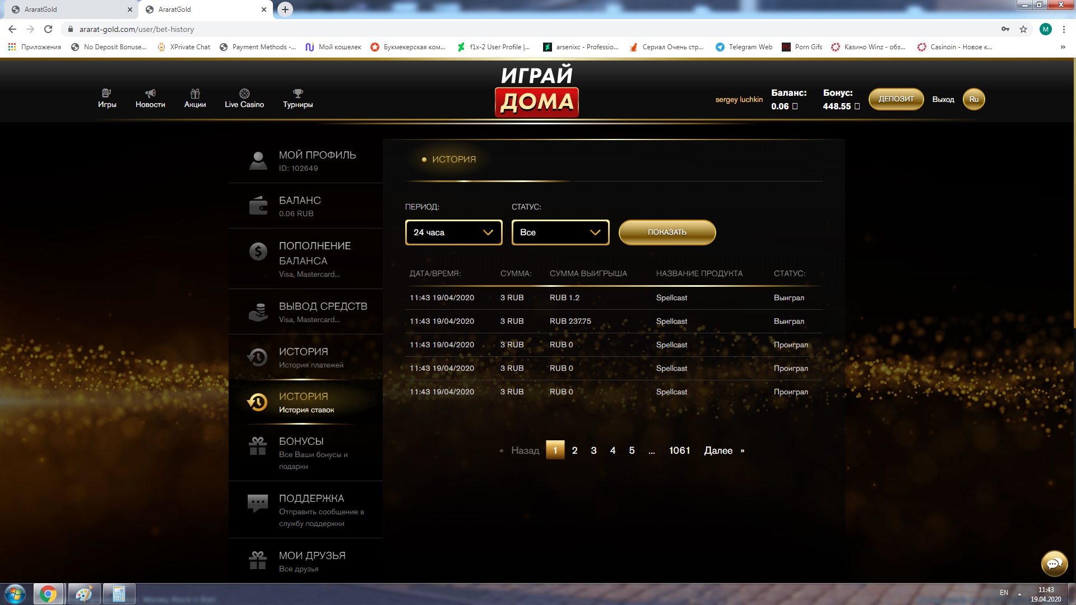Image resolution: width=1076 pixels, height=605 pixels.
Task: Go to page 2 of history
Action: (574, 450)
